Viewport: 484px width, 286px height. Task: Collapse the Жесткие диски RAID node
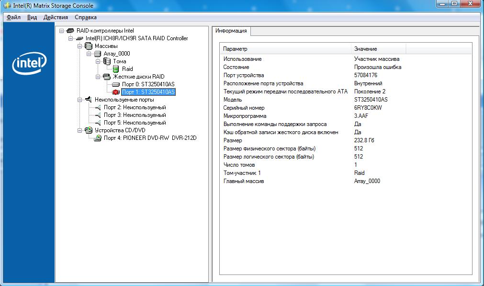coord(98,77)
